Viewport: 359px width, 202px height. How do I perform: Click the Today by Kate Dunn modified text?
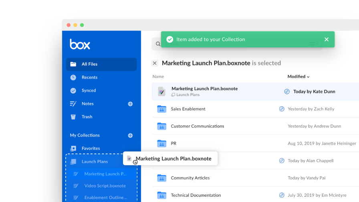tap(314, 91)
